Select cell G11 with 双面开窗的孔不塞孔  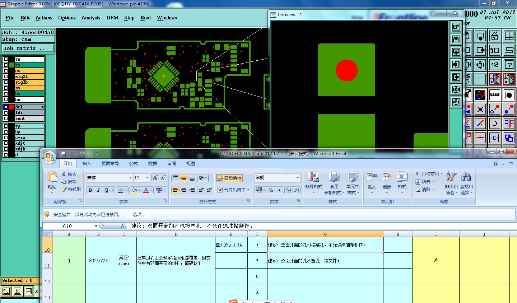(325, 261)
